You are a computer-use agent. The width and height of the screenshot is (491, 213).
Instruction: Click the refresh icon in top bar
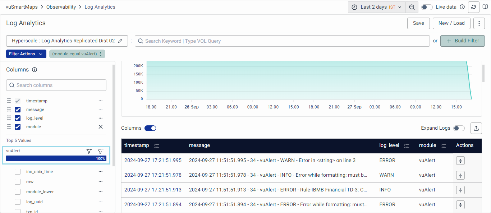(473, 7)
